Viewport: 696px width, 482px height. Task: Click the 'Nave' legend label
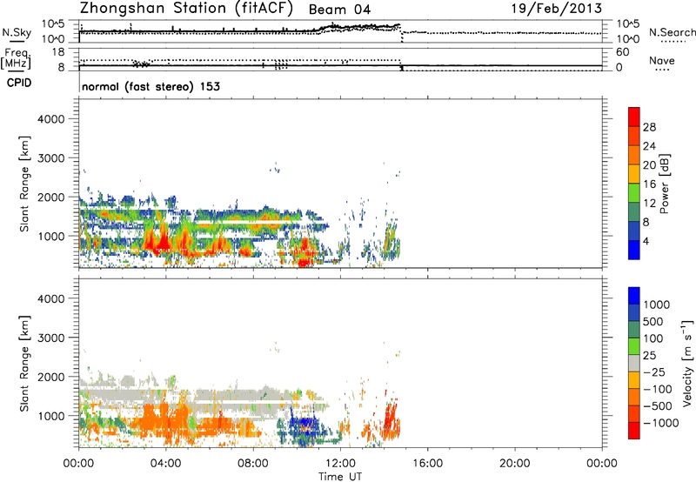click(662, 60)
